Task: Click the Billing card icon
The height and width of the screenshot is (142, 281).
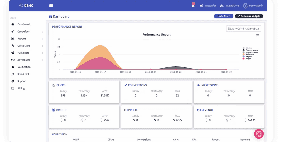Action: (13, 88)
